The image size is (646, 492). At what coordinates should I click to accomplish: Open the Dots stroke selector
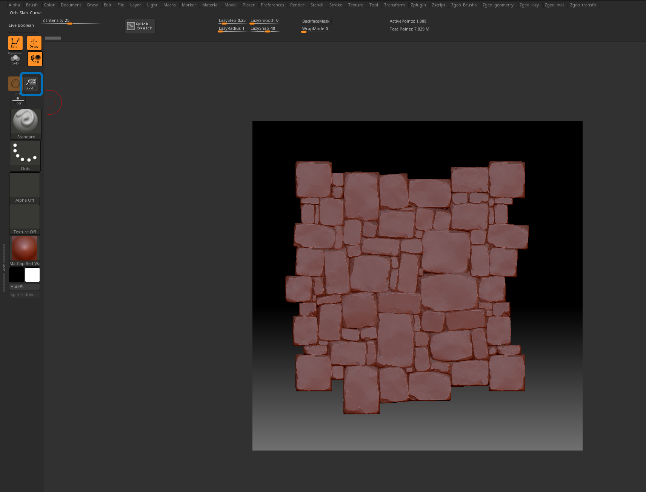pos(25,156)
